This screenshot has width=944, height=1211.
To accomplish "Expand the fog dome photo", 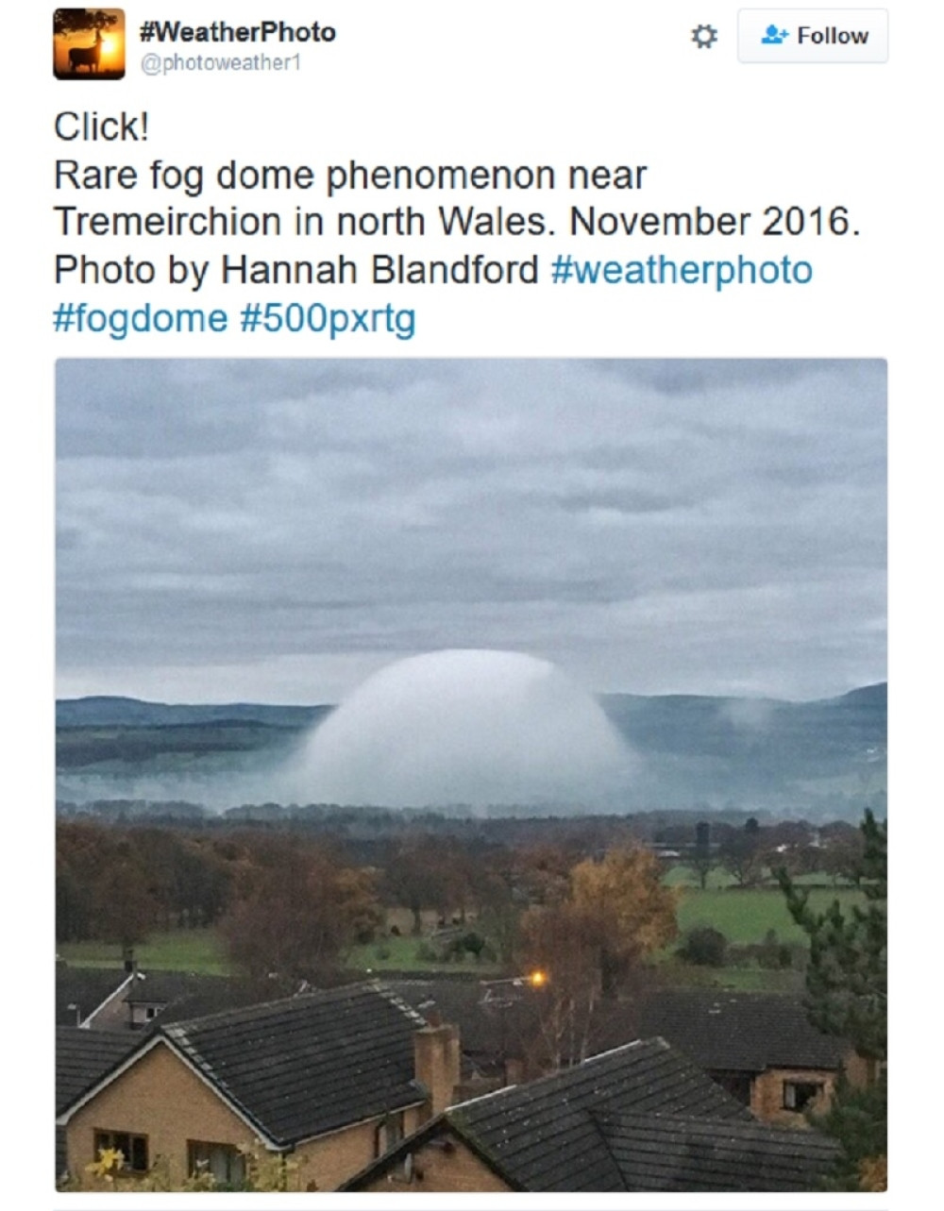I will coord(471,774).
